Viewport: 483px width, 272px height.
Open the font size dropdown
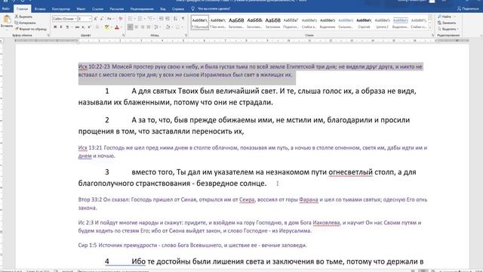pyautogui.click(x=90, y=19)
